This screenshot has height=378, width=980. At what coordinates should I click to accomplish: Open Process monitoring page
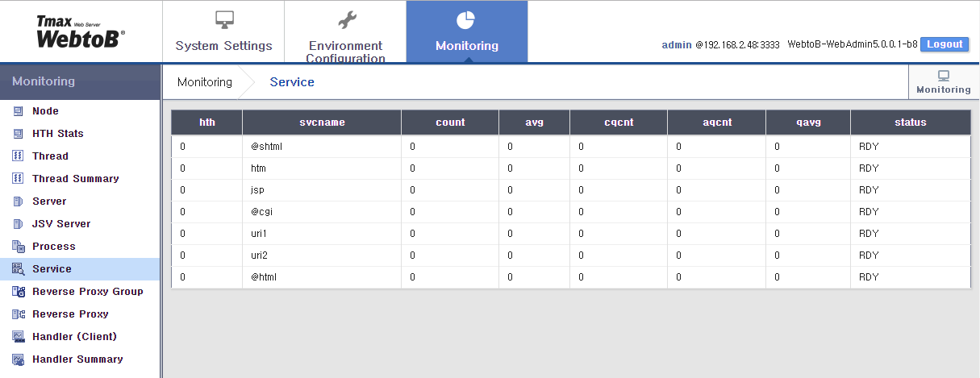coord(54,247)
